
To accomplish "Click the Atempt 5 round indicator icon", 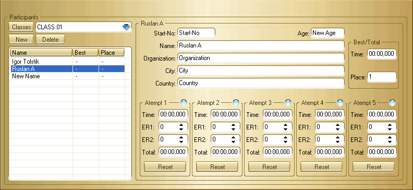I will [x=393, y=102].
